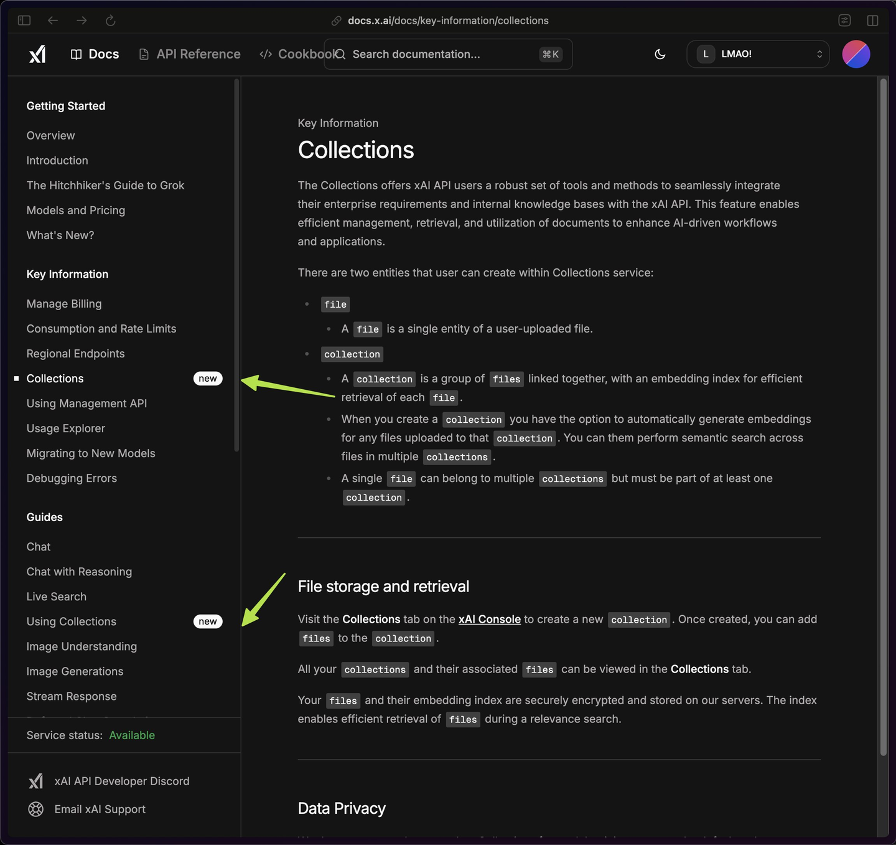This screenshot has width=896, height=845.
Task: Click the Email xAI Support link
Action: pos(100,809)
